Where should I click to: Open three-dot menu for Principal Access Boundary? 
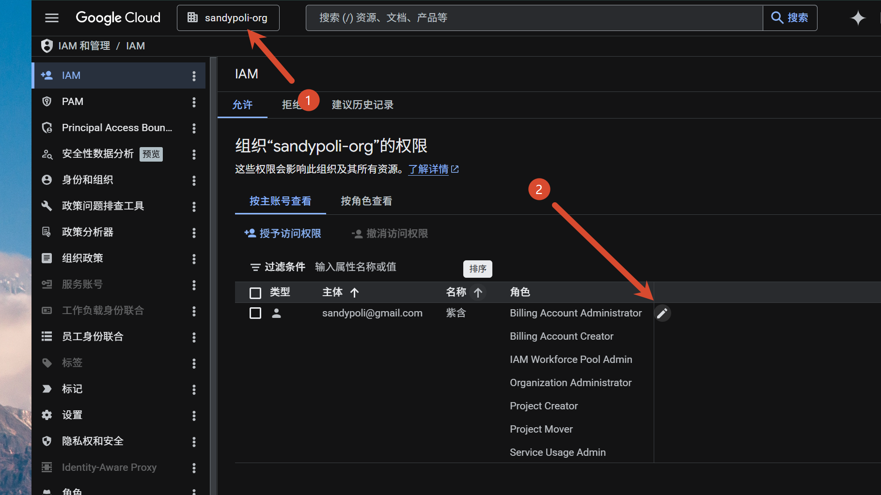[194, 128]
